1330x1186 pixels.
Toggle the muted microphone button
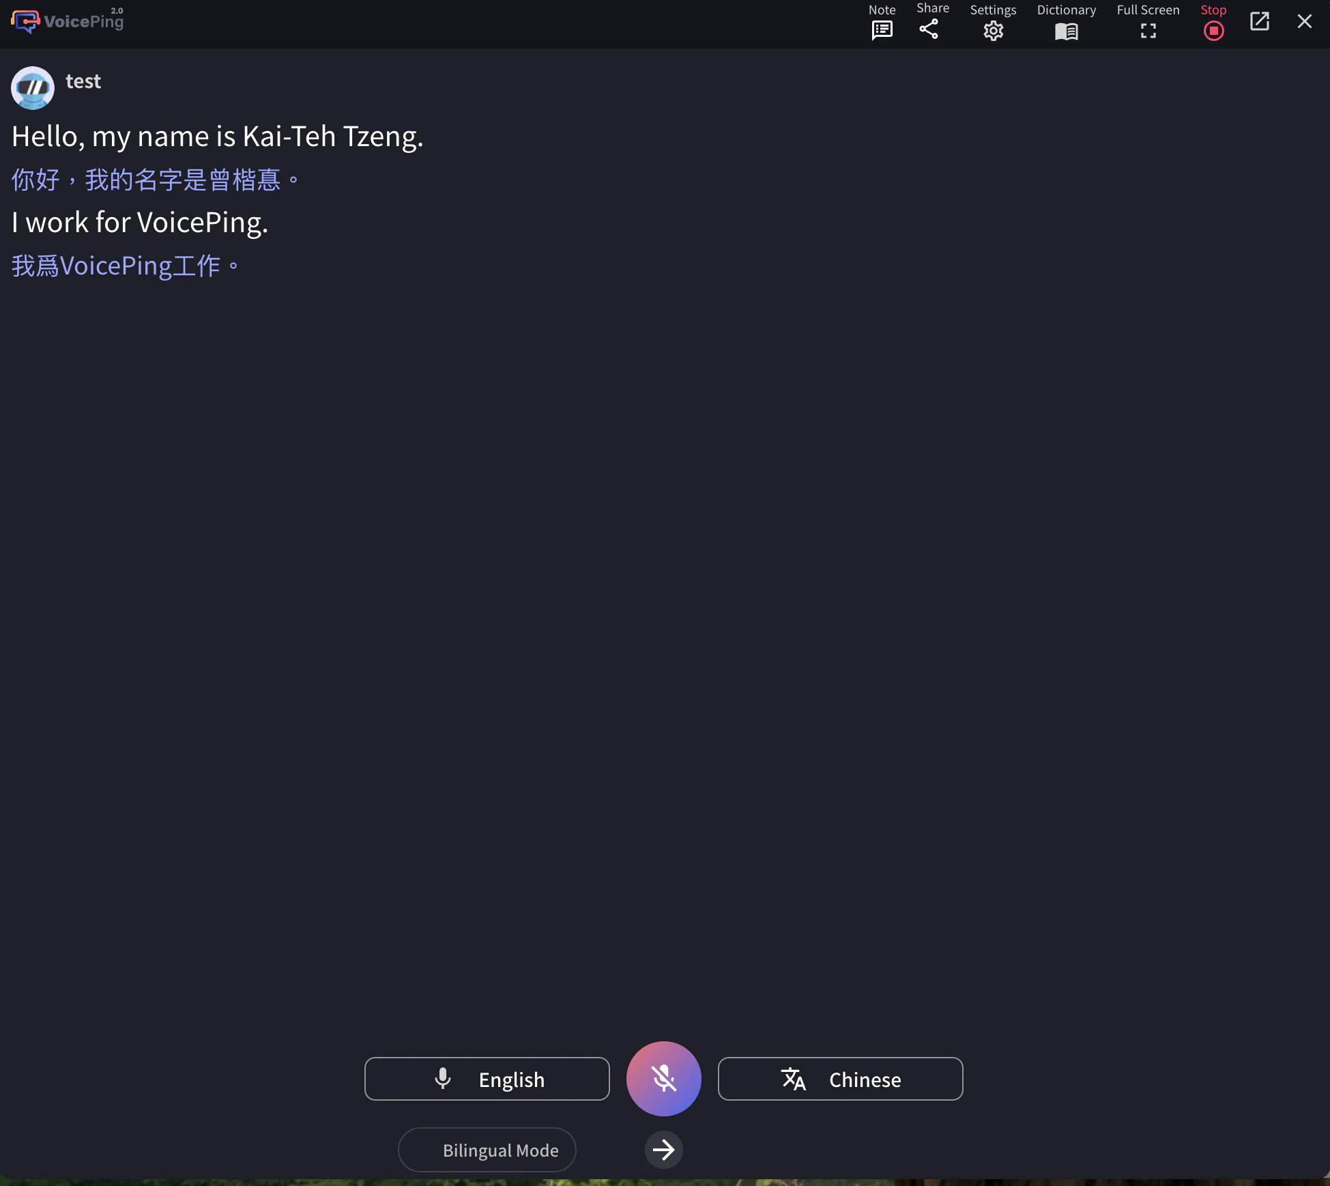663,1078
